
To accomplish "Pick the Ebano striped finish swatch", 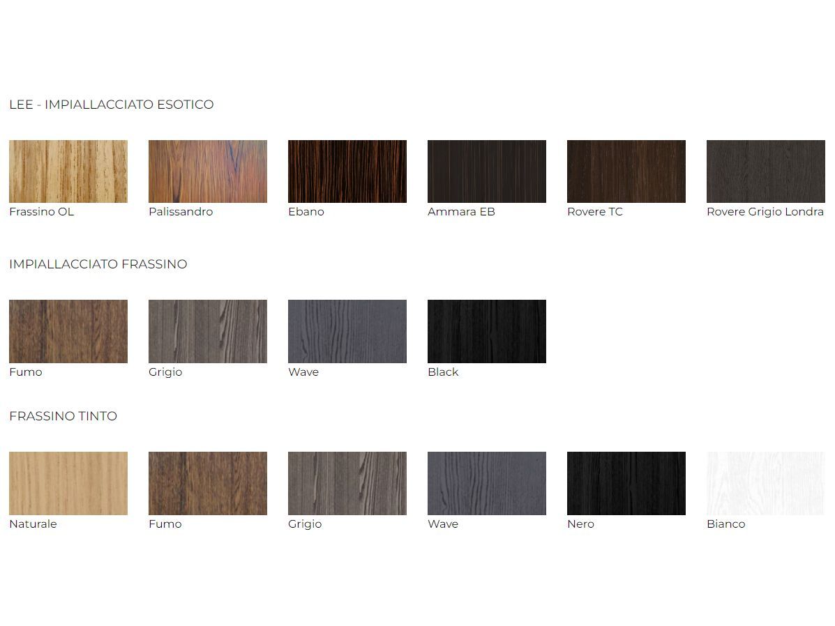I will click(347, 171).
